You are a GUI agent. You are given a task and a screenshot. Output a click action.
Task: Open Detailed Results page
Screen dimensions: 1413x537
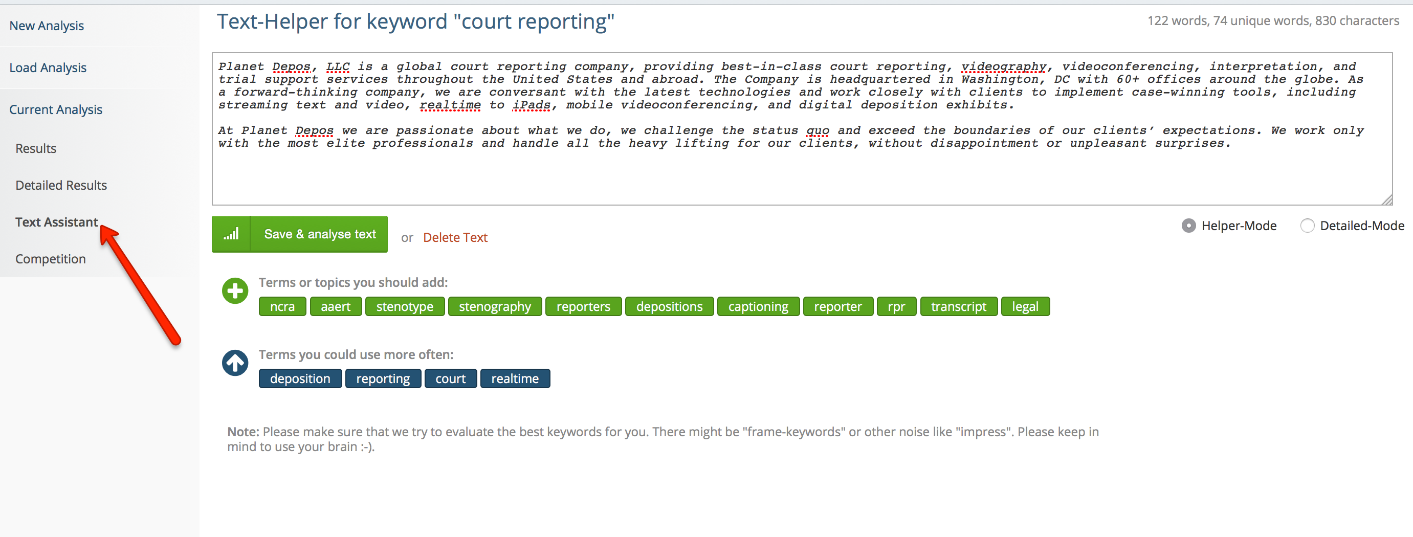pyautogui.click(x=61, y=186)
